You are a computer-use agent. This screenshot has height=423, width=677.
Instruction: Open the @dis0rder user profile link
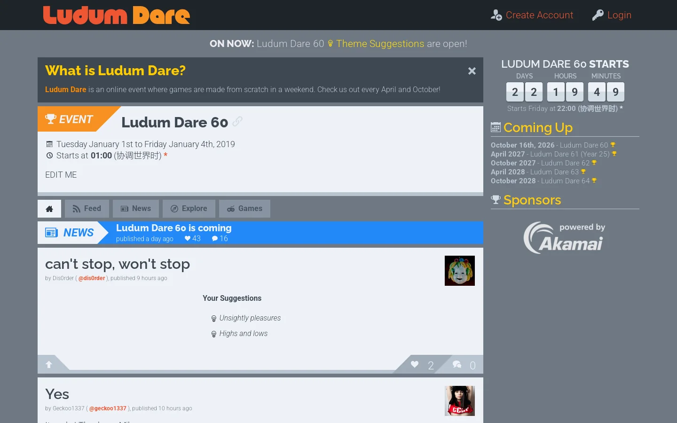click(92, 278)
